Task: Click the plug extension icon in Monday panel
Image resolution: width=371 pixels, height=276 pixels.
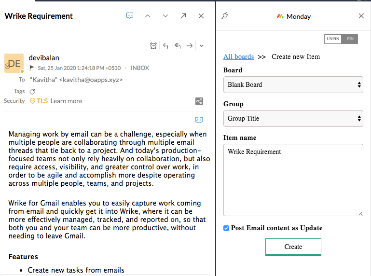Action: (225, 15)
